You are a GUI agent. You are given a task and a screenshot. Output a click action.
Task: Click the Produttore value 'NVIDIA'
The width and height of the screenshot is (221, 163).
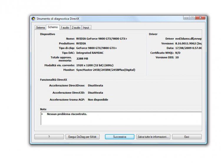pyautogui.click(x=81, y=43)
